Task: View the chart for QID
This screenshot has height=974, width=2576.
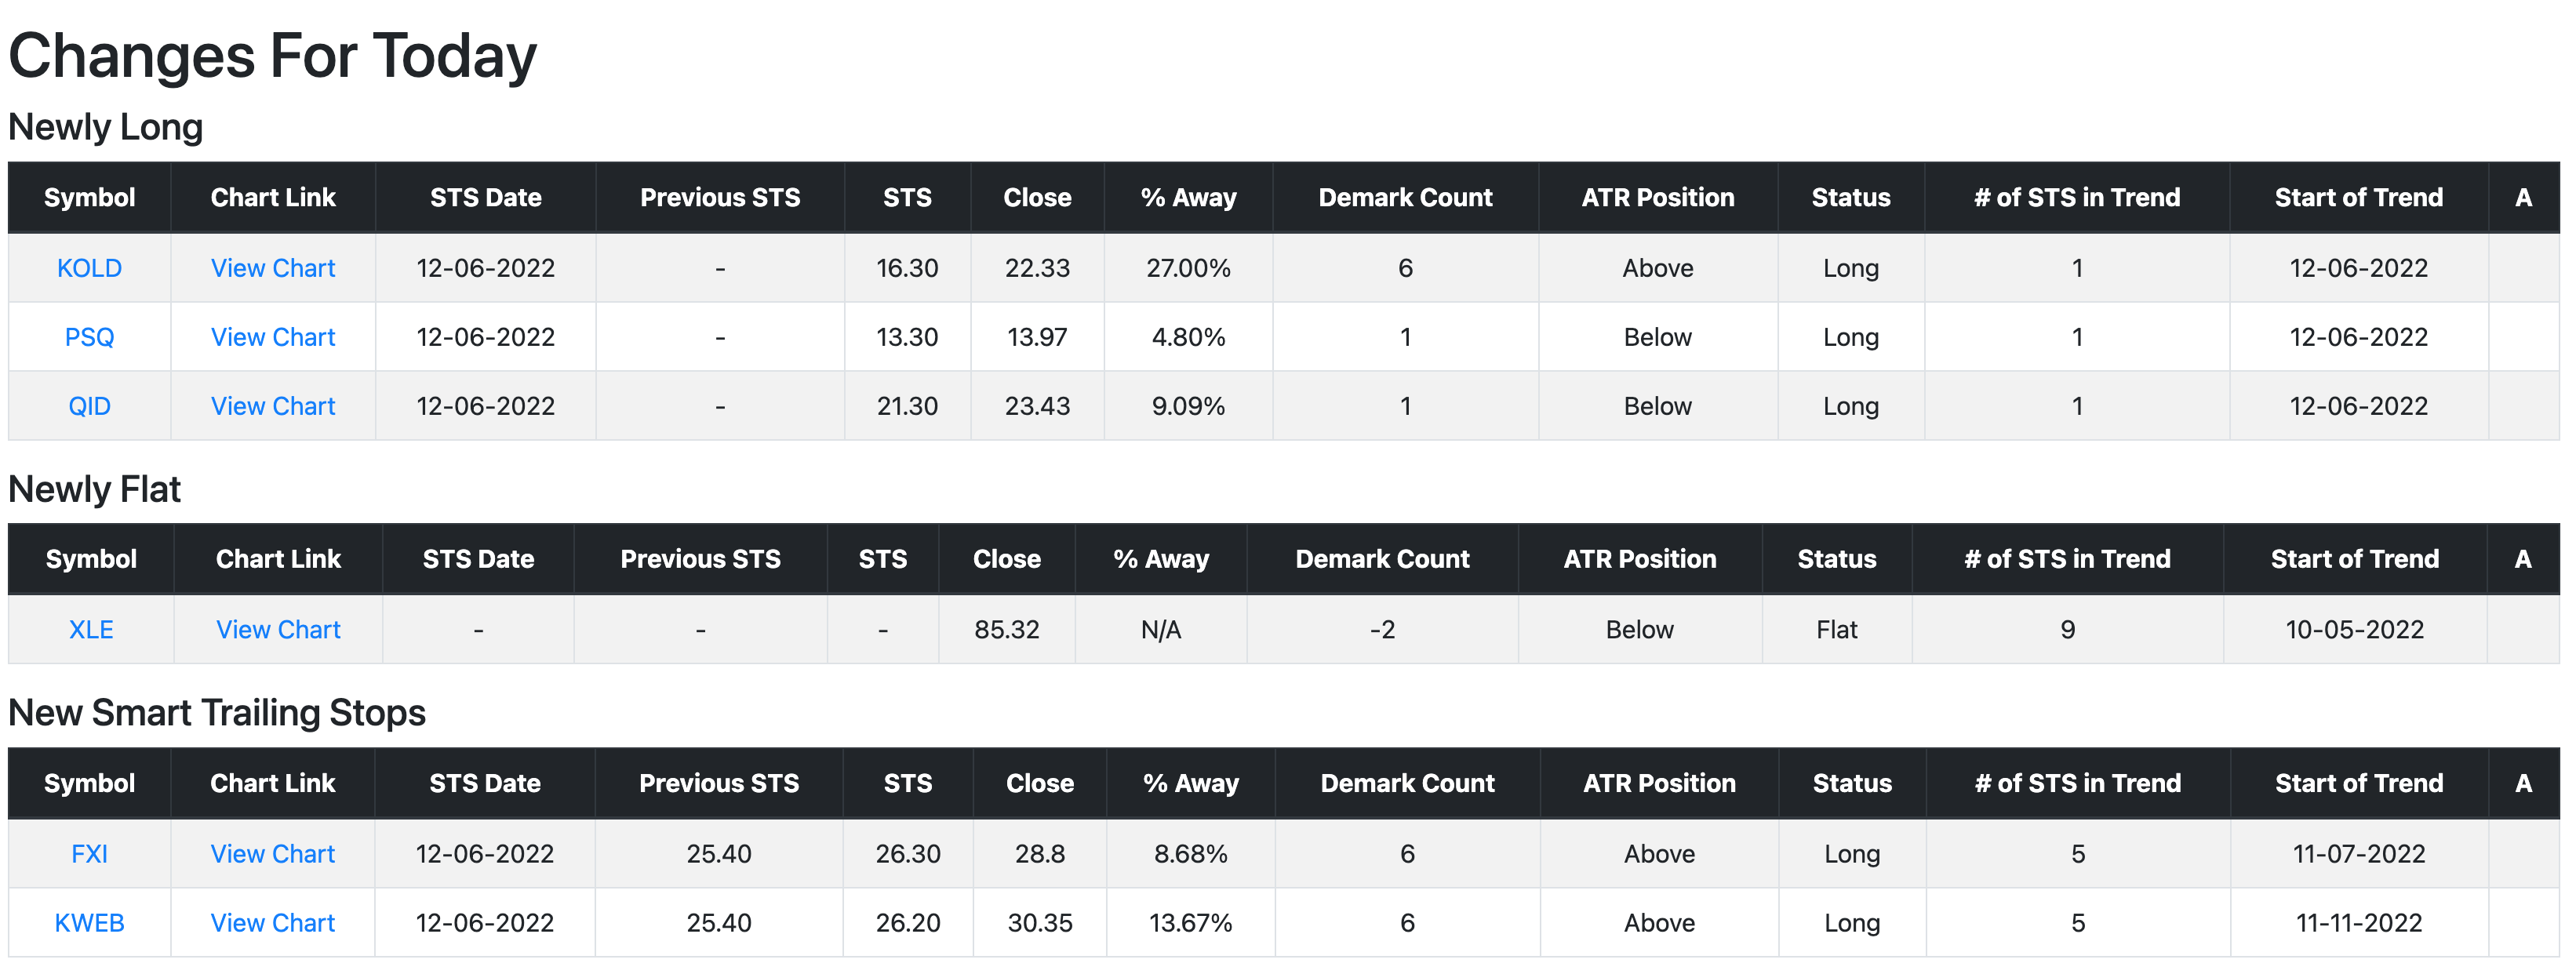Action: (273, 406)
